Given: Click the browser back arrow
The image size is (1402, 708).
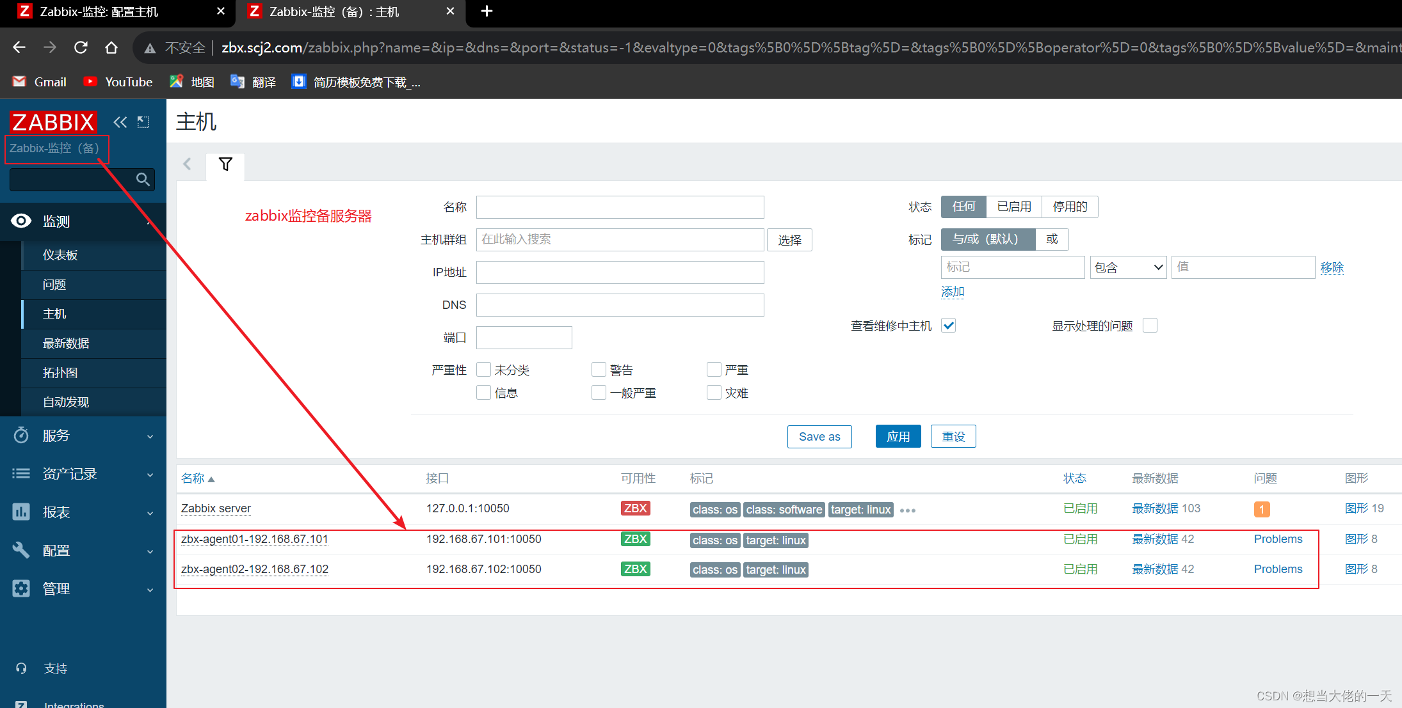Looking at the screenshot, I should [x=19, y=47].
